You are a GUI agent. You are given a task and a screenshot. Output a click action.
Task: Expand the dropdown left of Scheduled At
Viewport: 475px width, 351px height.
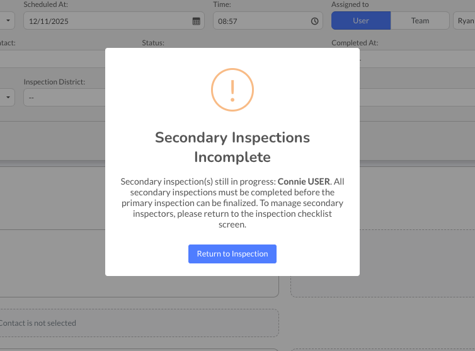(8, 21)
